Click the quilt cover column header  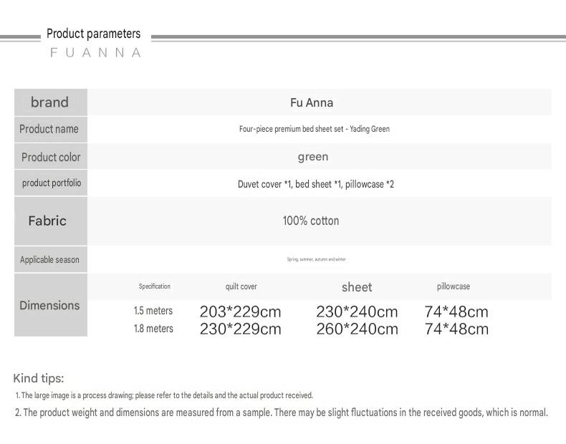[x=241, y=286]
